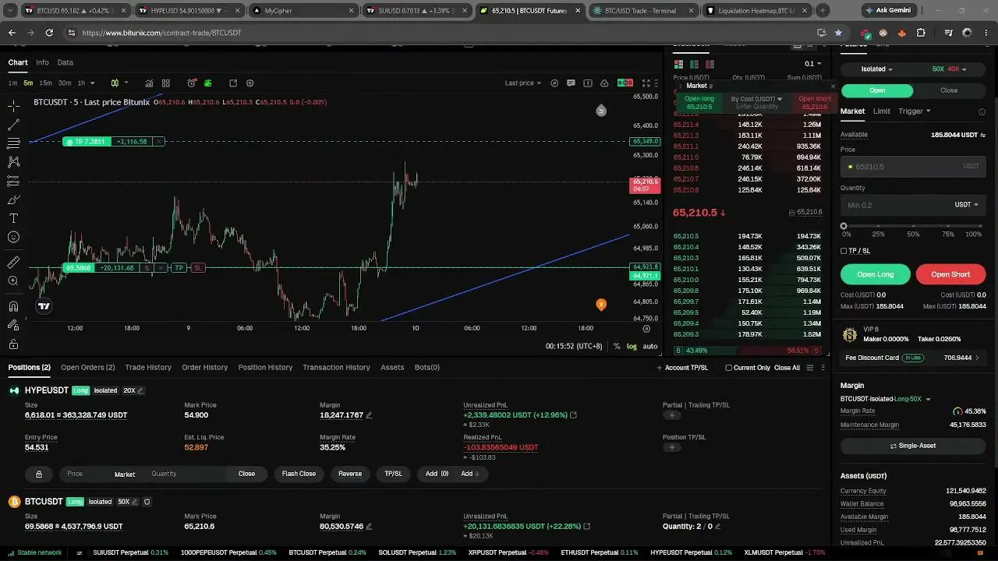The width and height of the screenshot is (998, 561).
Task: Select the pattern drawing tool
Action: (13, 162)
